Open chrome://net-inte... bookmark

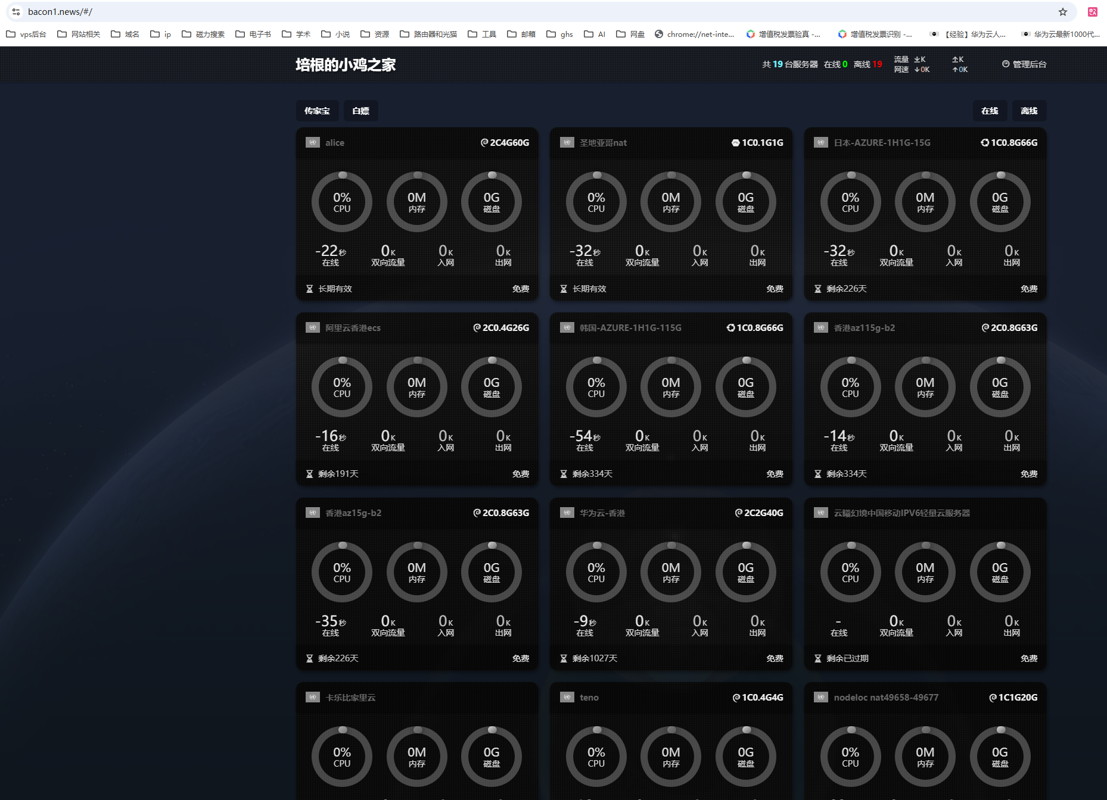[694, 34]
